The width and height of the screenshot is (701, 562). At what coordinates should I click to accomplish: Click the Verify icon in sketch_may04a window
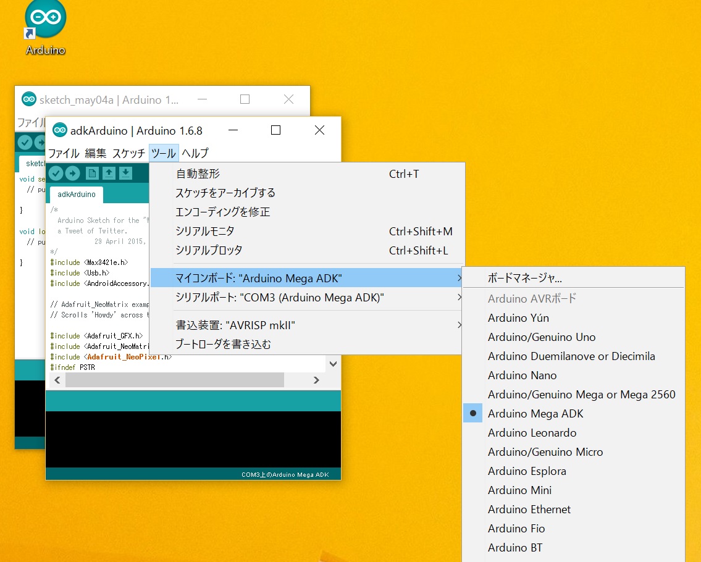[x=25, y=142]
